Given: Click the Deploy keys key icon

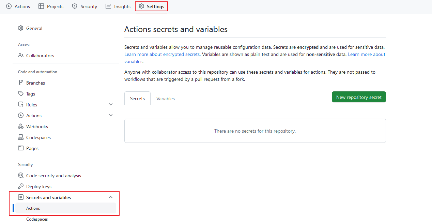Looking at the screenshot, I should coord(21,187).
